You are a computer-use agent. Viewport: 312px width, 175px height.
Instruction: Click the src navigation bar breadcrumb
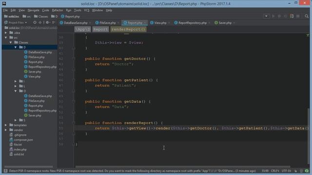coord(27,17)
